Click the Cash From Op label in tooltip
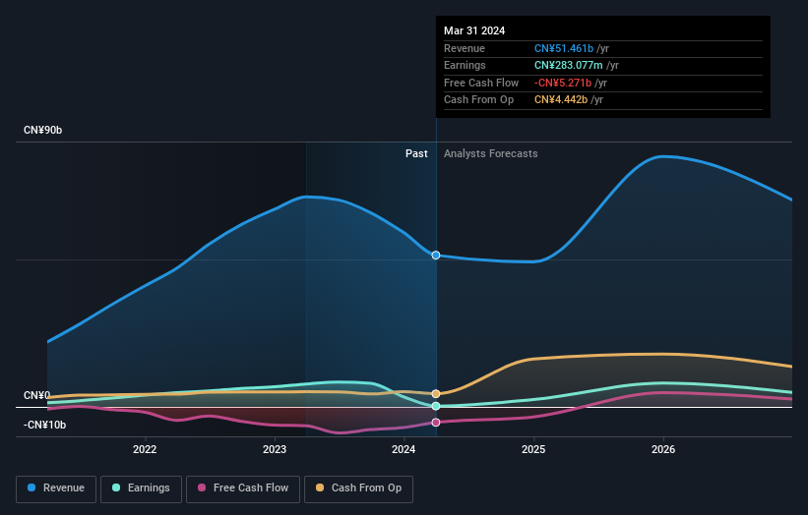 (478, 100)
